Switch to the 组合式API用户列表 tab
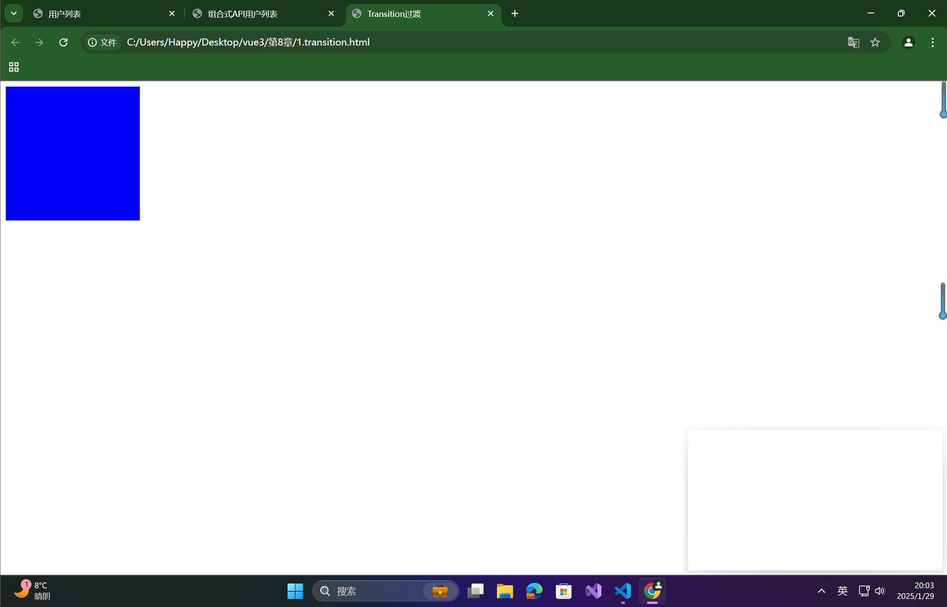 [x=261, y=14]
